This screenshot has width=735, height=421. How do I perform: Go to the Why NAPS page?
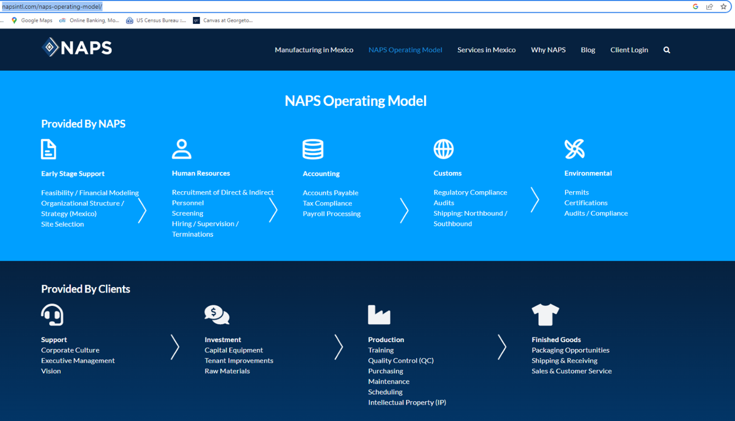click(548, 50)
